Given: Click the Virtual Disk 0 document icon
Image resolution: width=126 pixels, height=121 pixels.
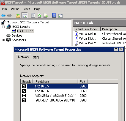Looking at the screenshot, I should coord(76,34).
